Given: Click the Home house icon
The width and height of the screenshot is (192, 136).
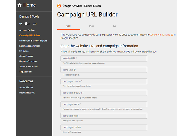Looking at the screenshot, I should [19, 5].
